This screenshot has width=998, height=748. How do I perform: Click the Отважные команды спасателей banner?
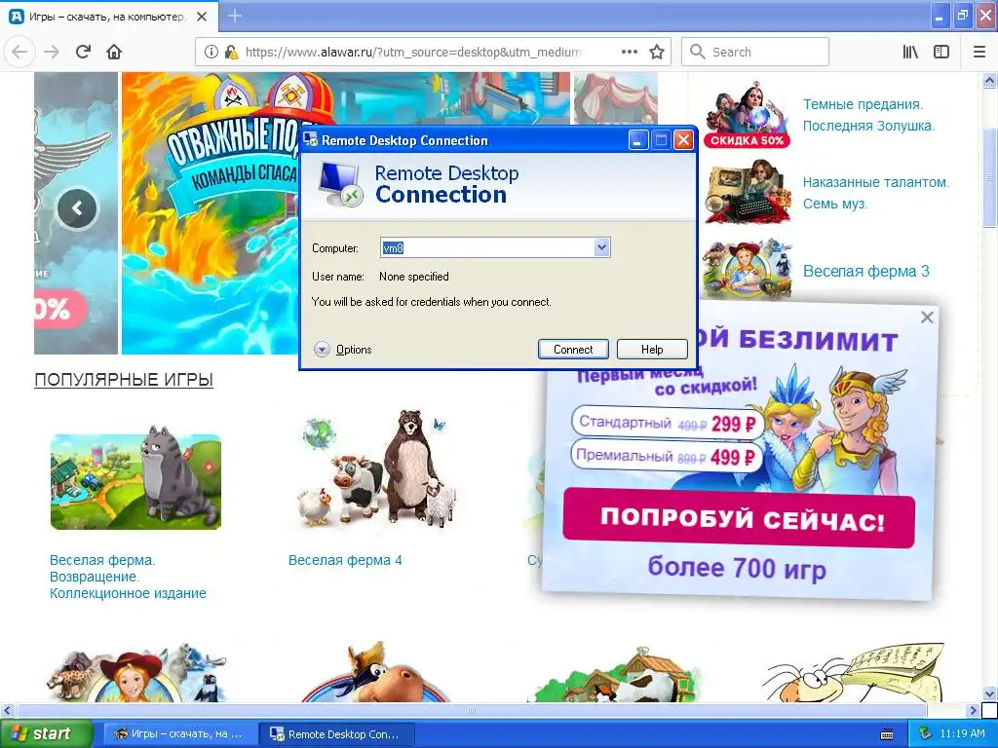click(211, 213)
